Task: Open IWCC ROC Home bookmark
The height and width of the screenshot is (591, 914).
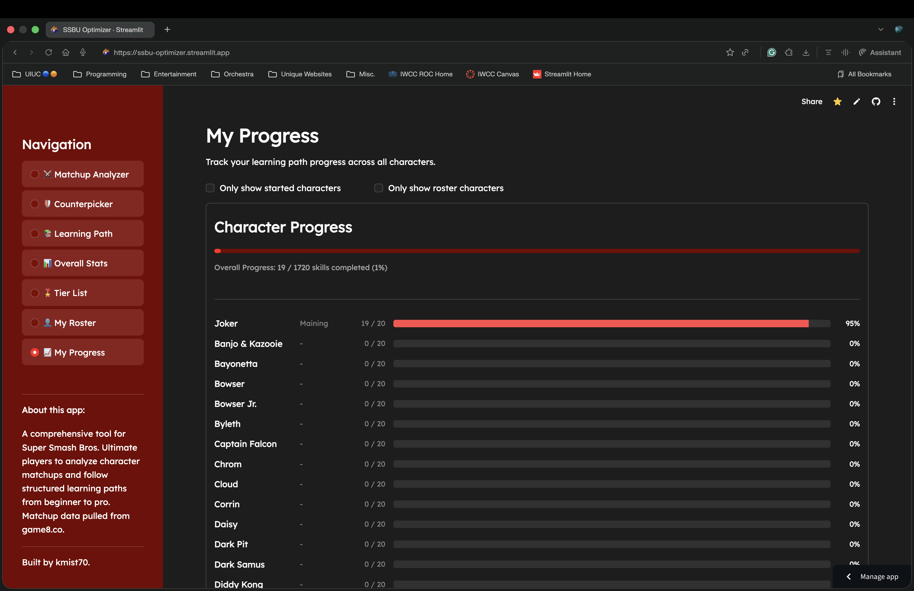Action: (x=420, y=74)
